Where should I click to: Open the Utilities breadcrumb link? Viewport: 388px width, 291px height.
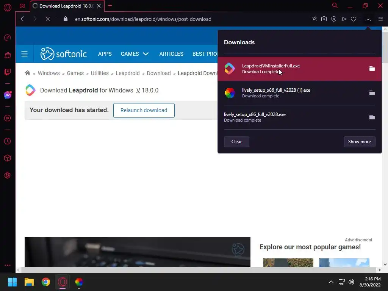[x=100, y=73]
